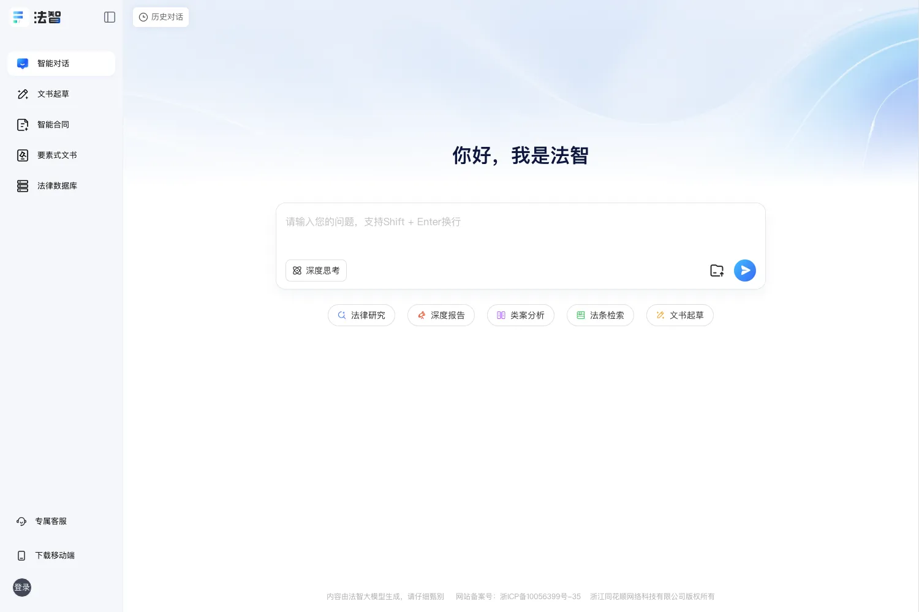This screenshot has width=919, height=612.
Task: Collapse the sidebar with the panel icon
Action: 110,17
